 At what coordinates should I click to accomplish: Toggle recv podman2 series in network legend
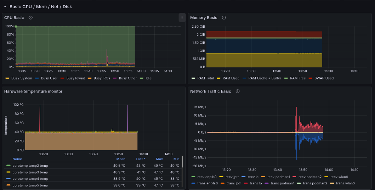pos(307,177)
